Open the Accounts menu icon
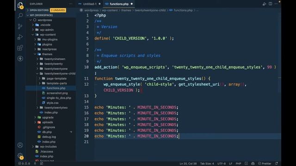The width and height of the screenshot is (296, 166). [x=20, y=145]
